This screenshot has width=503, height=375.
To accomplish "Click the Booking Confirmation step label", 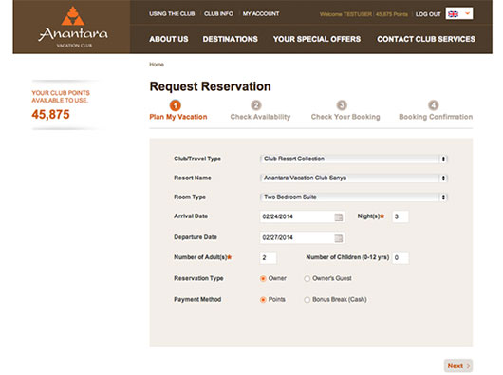I will coord(436,117).
